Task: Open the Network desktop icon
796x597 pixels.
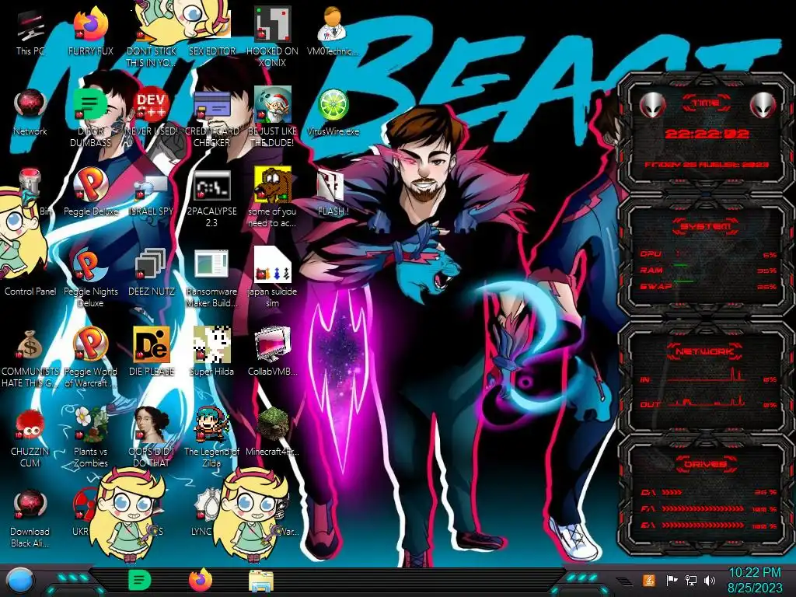Action: pyautogui.click(x=30, y=105)
